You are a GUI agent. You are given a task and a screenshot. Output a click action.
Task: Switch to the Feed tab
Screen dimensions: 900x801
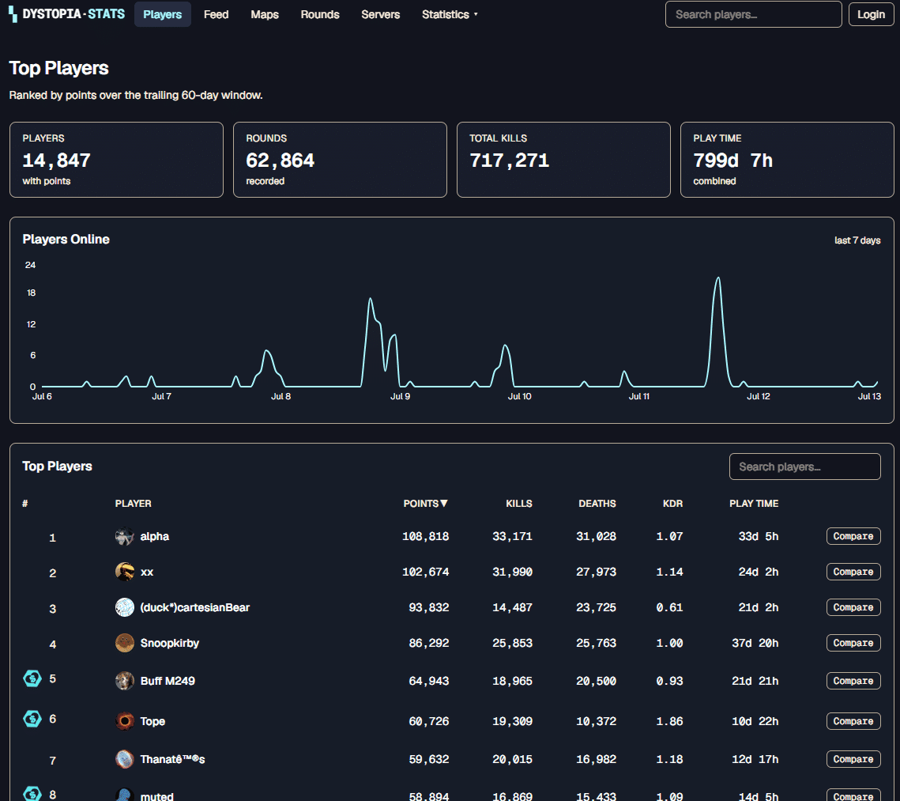(216, 14)
